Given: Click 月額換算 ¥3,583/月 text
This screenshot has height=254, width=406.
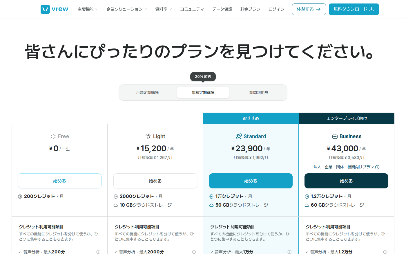Looking at the screenshot, I should 346,158.
